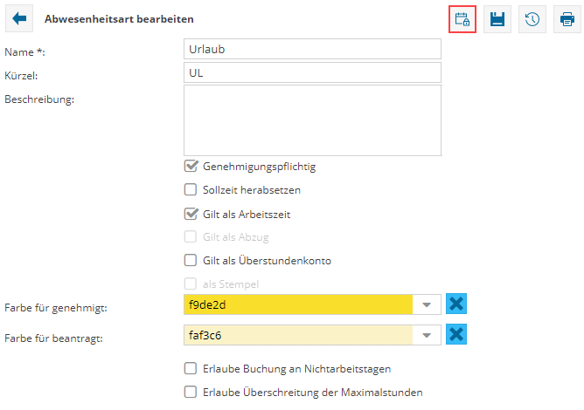
Task: Click the back arrow icon
Action: click(x=19, y=18)
